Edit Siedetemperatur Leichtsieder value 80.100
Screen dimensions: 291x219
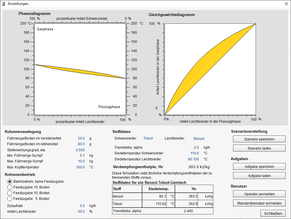[193, 159]
